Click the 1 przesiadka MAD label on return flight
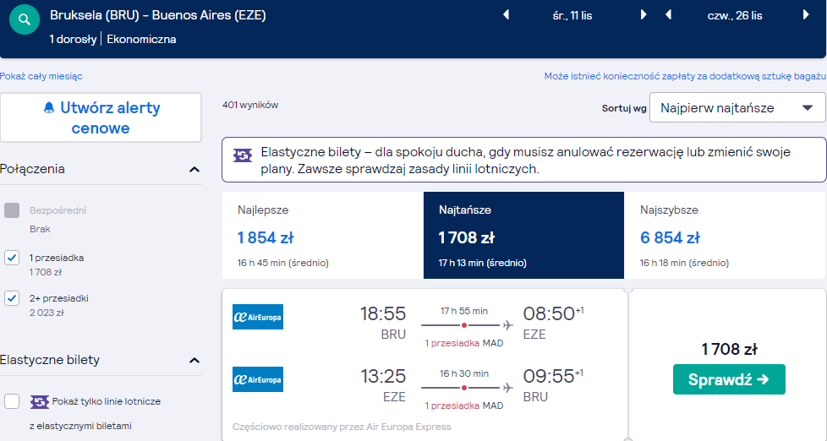The height and width of the screenshot is (441, 827). pyautogui.click(x=464, y=406)
